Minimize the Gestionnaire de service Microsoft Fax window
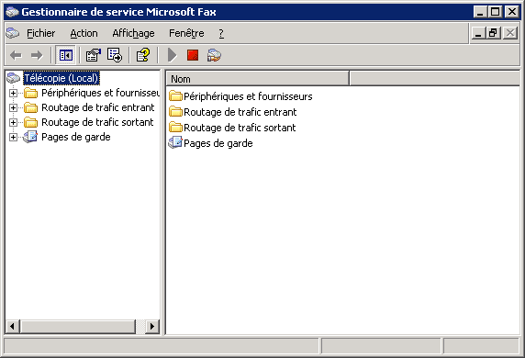 (x=480, y=12)
